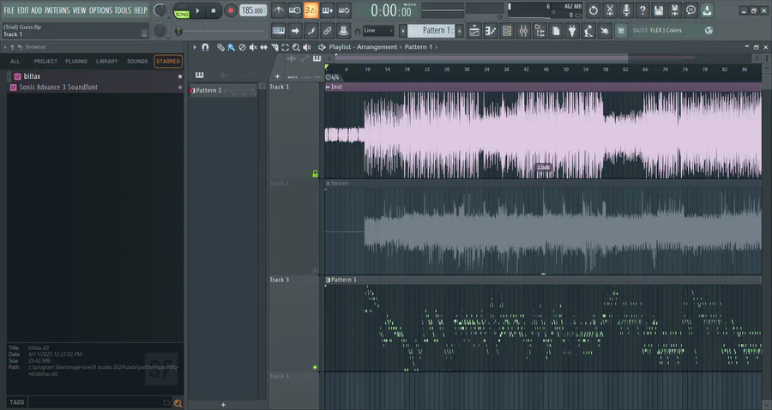
Task: Select the Inst audio clip header
Action: (x=543, y=87)
